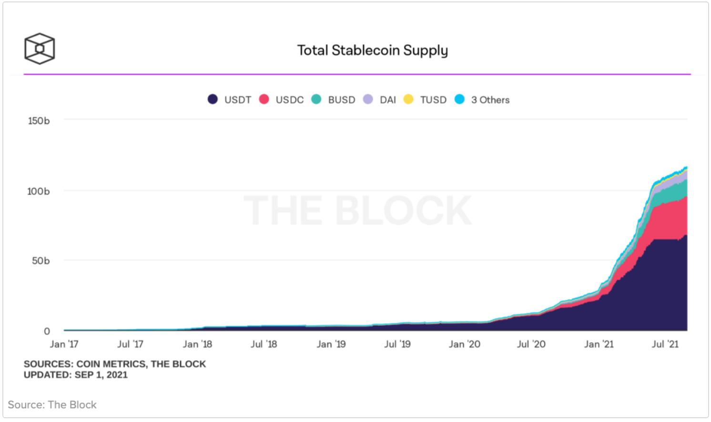711x422 pixels.
Task: Hide the BUSD series via its label
Action: [341, 100]
